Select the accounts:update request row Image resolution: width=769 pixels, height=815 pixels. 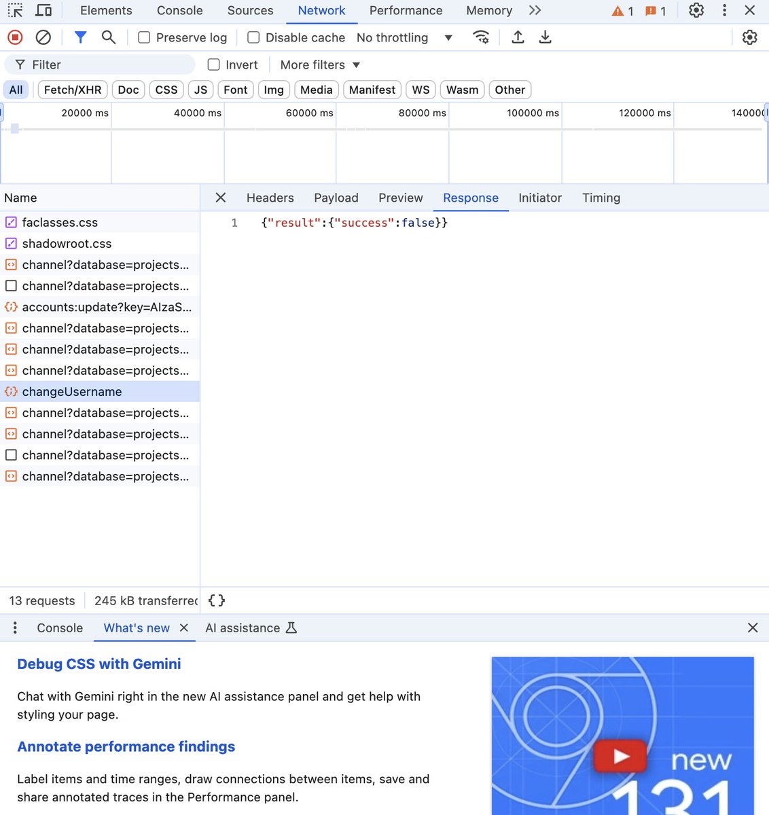(100, 307)
